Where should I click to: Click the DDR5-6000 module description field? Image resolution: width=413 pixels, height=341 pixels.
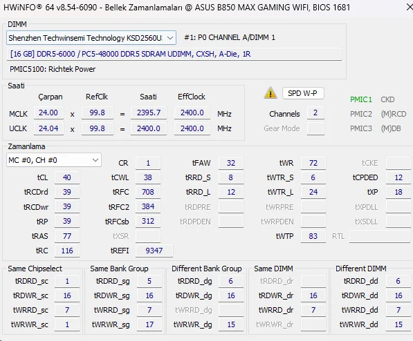[x=174, y=54]
